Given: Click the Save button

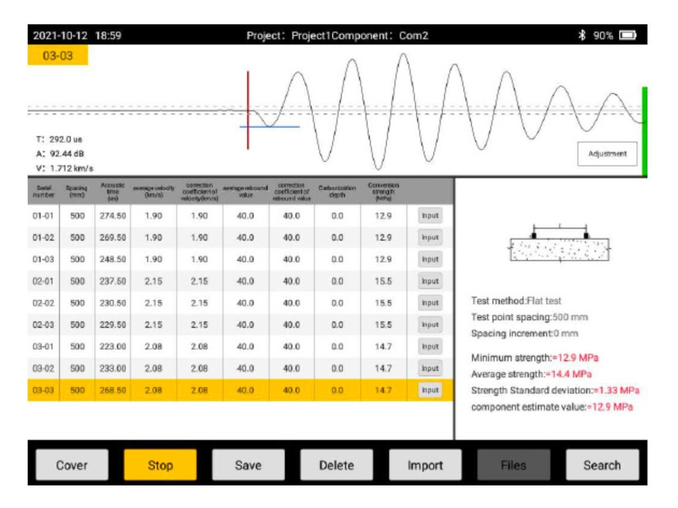Looking at the screenshot, I should tap(248, 465).
